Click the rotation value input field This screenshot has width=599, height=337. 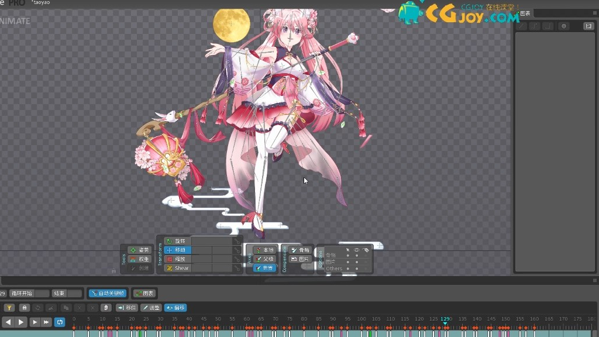point(212,241)
